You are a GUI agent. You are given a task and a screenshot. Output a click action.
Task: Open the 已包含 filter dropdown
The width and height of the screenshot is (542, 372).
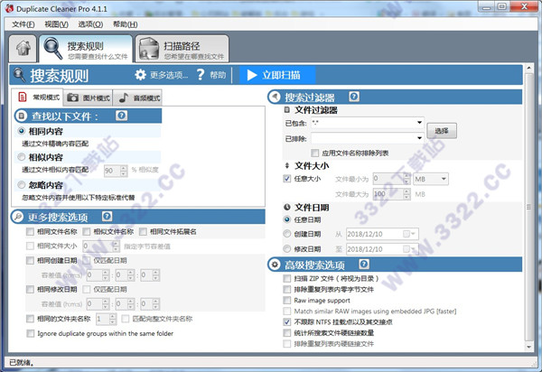point(419,123)
